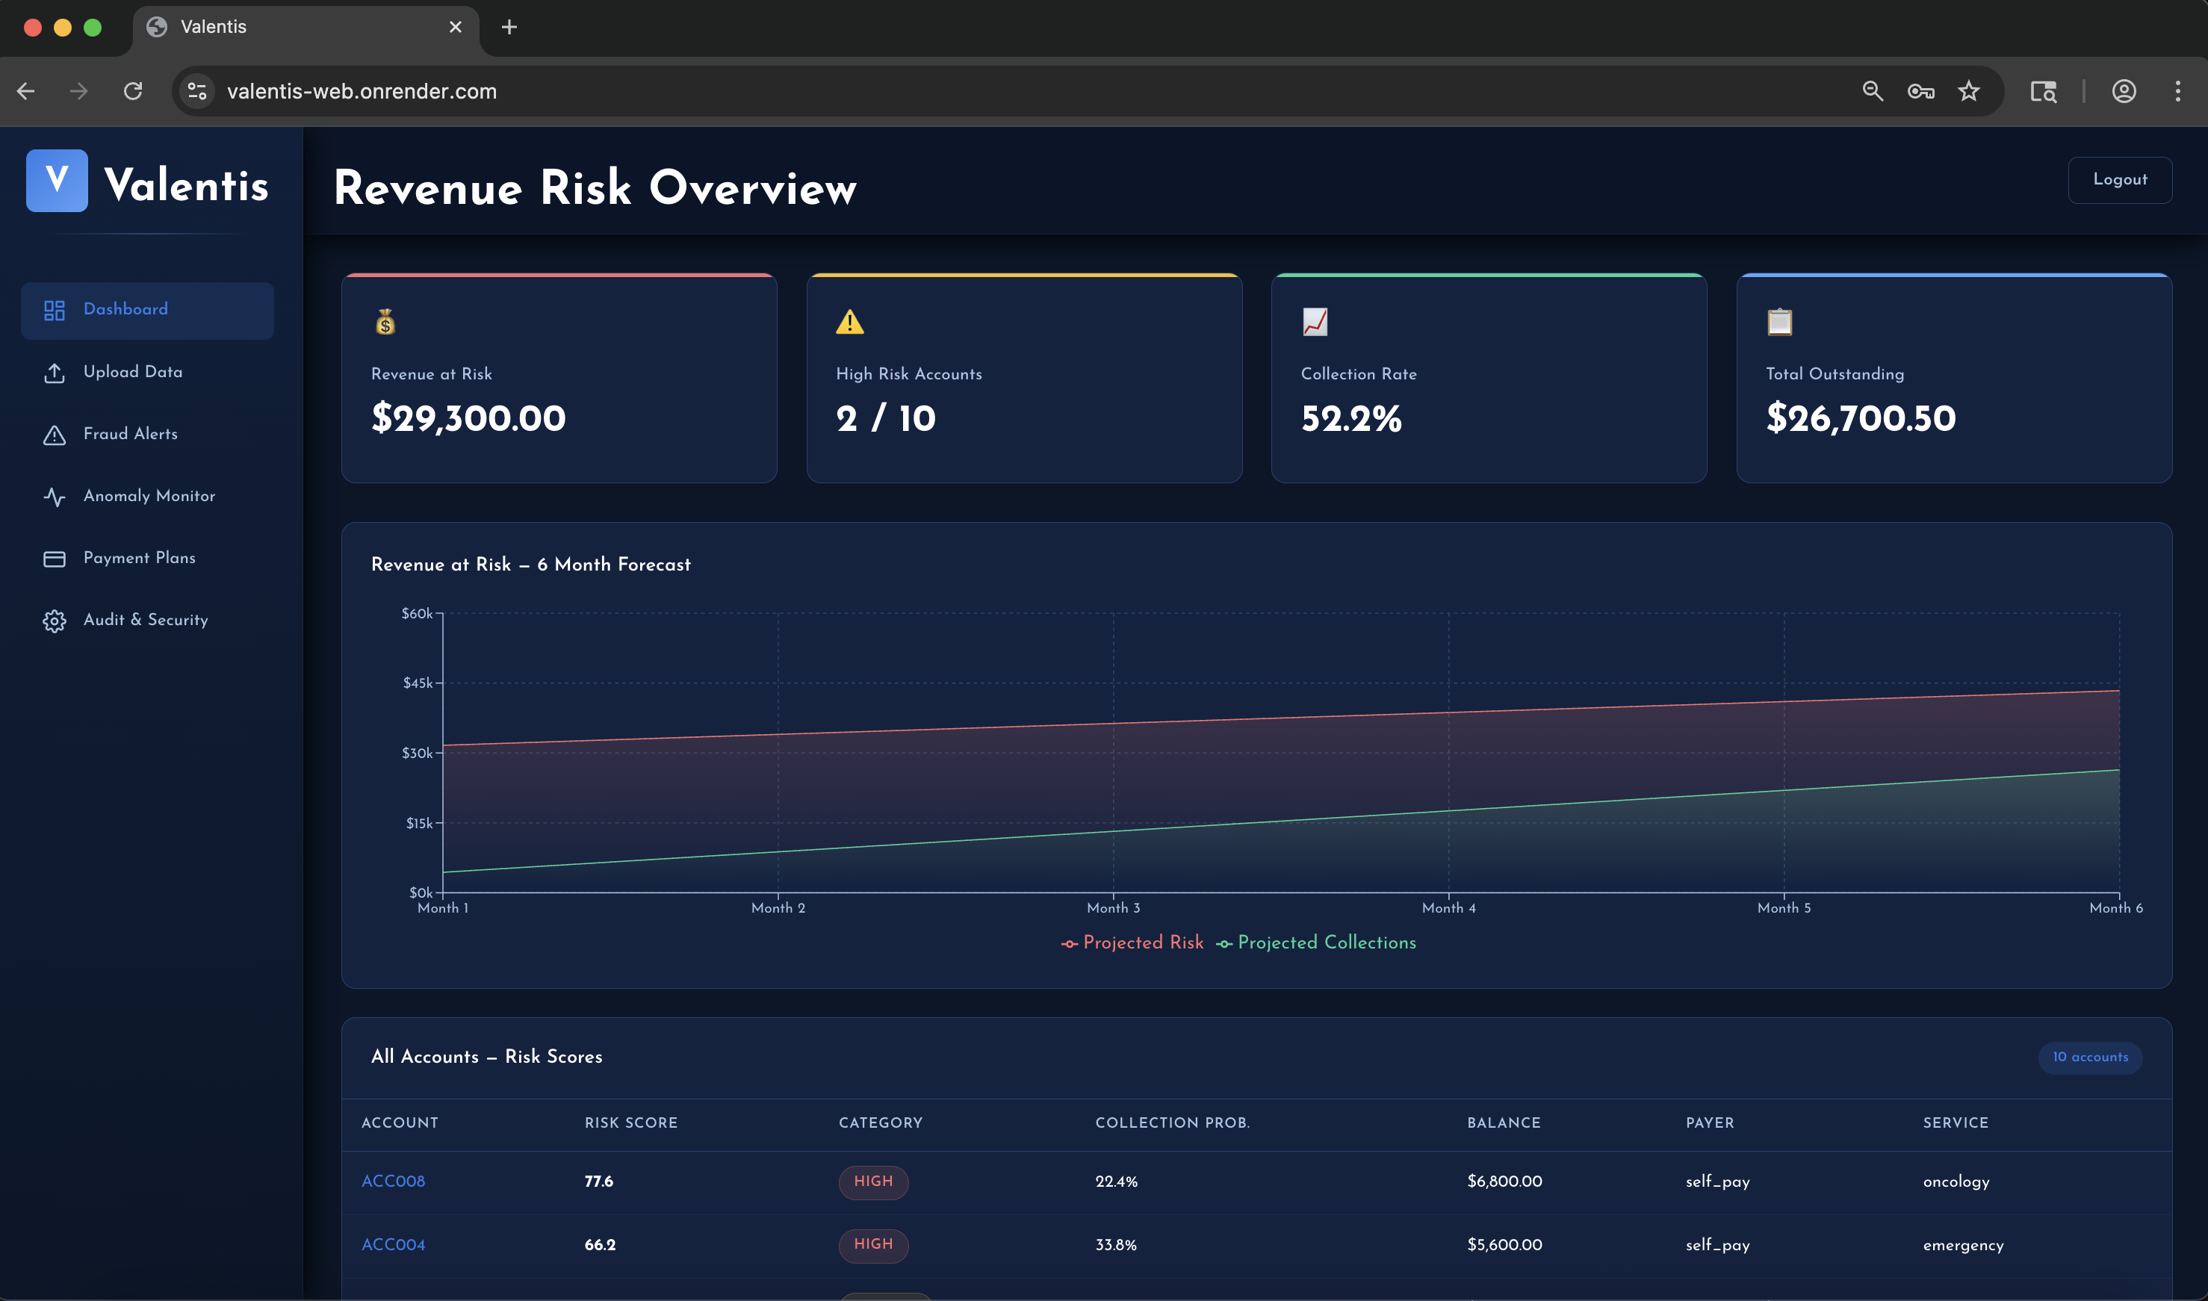Click the Logout button
Screen dimensions: 2208x1301
(x=2118, y=180)
